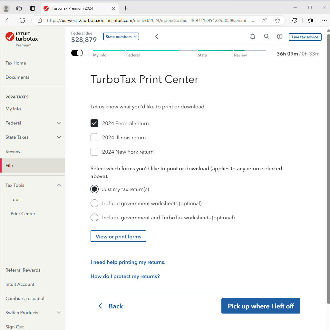
Task: Check 2024 New York return checkbox
Action: tap(94, 152)
